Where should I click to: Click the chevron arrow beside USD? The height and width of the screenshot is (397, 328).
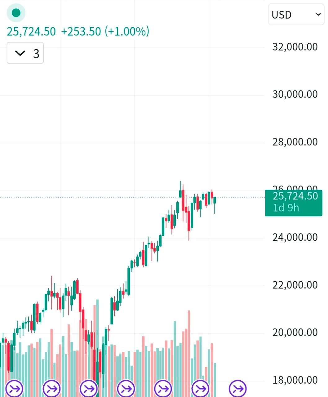[318, 15]
